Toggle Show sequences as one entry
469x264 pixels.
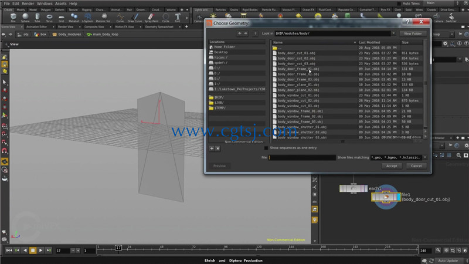266,148
